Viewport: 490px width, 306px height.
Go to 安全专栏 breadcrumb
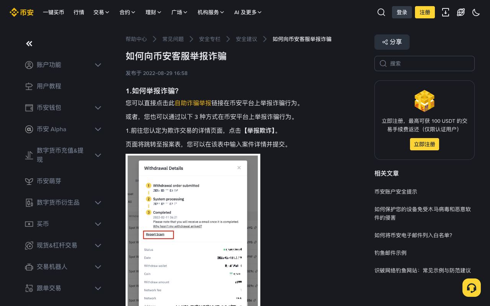tap(210, 39)
